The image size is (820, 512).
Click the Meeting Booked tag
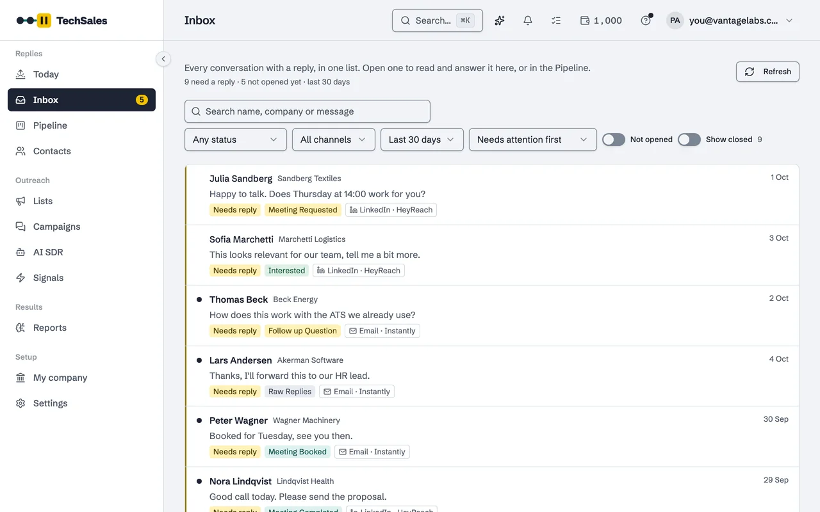coord(297,452)
